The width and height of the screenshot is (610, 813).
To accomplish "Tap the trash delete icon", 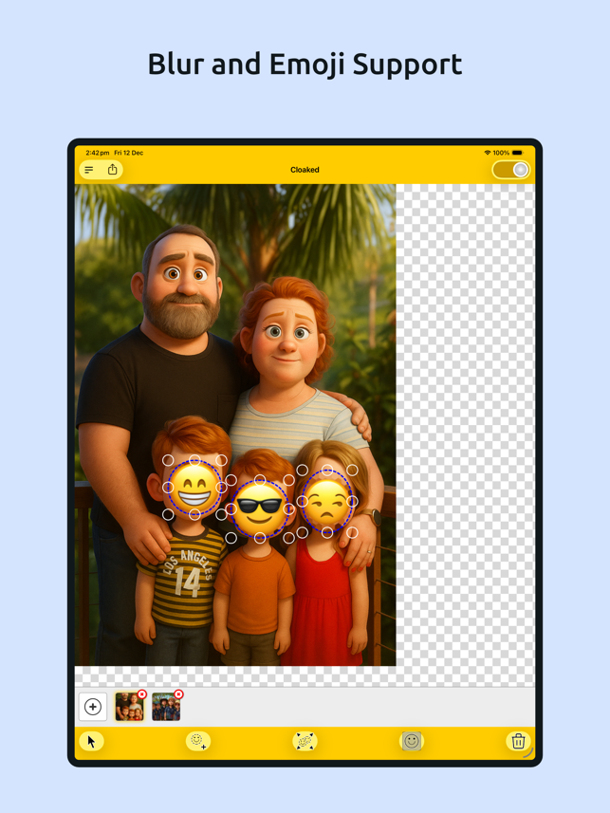I will click(x=518, y=742).
